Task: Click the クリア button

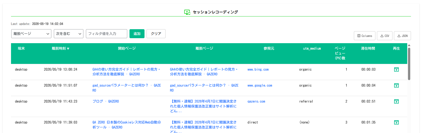Action: [156, 34]
